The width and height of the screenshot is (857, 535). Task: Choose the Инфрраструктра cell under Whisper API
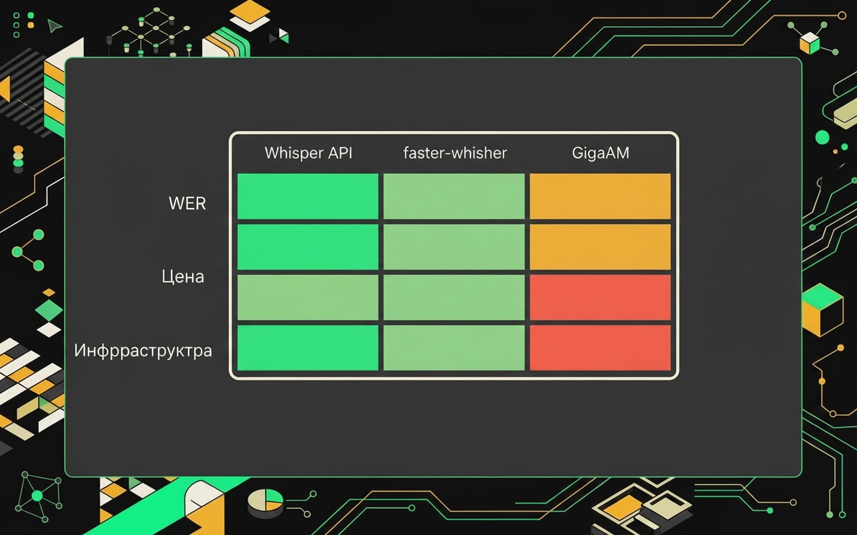tap(308, 348)
